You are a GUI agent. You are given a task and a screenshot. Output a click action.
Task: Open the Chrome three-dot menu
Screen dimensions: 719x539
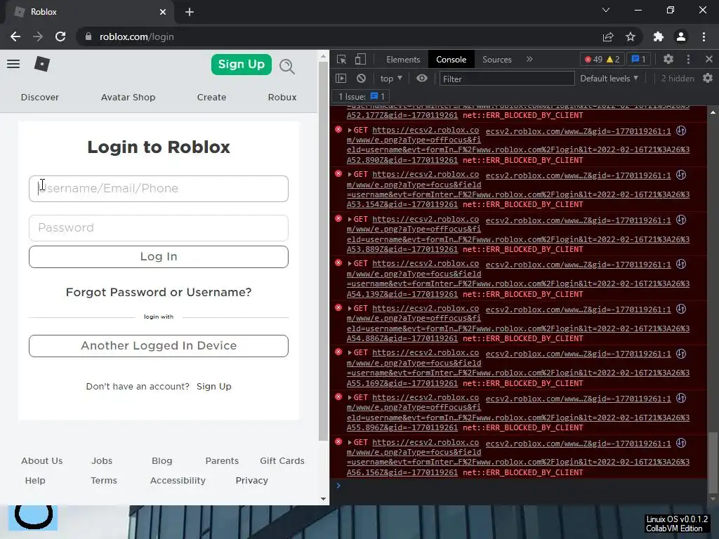704,36
